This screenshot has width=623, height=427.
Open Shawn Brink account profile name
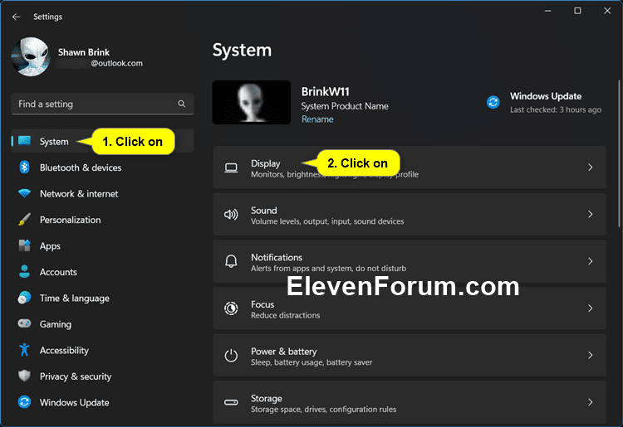83,52
